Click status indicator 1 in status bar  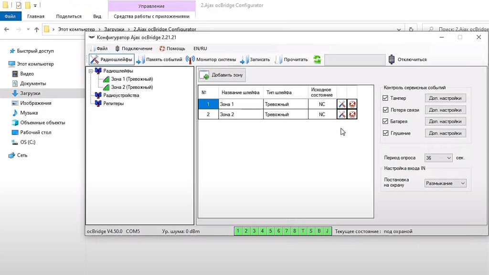[238, 231]
